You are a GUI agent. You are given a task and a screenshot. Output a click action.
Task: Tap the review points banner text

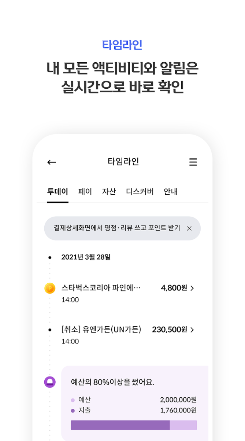pos(117,228)
